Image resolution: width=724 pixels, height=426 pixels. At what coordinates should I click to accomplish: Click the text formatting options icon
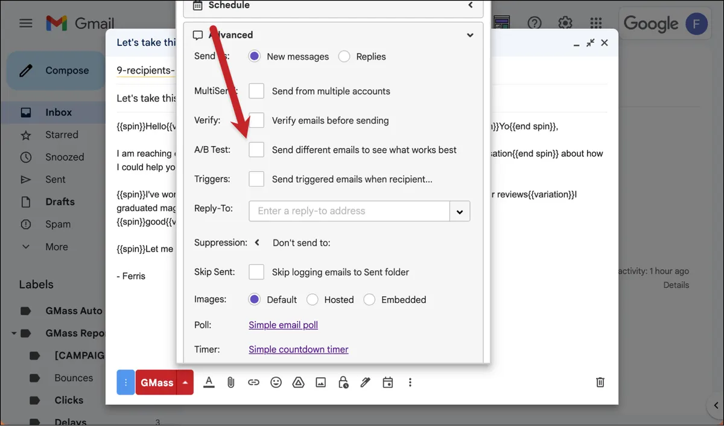pos(209,382)
